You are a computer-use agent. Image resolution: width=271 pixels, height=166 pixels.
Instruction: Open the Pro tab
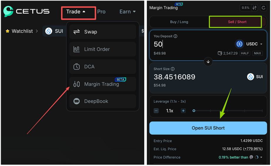pos(101,12)
